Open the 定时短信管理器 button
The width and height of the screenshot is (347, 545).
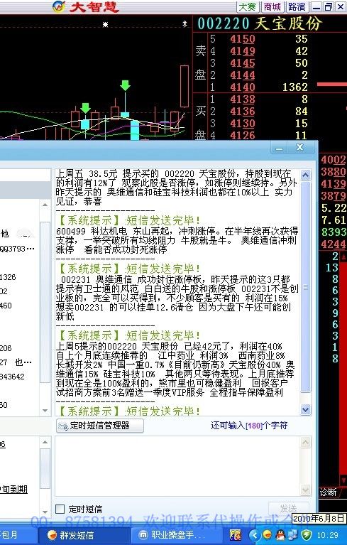point(100,426)
